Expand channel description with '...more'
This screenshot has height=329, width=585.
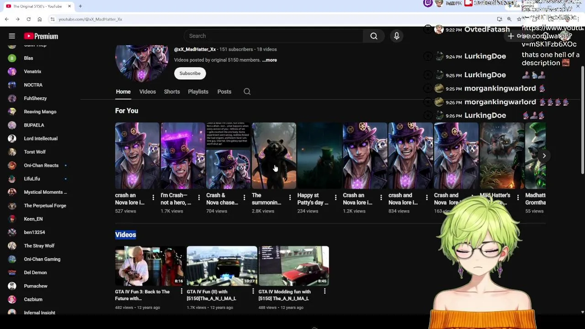coord(270,60)
